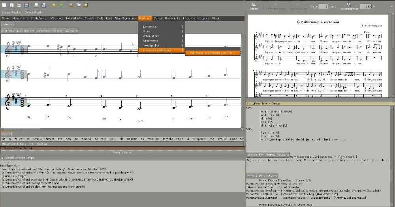Copy the selection
The width and height of the screenshot is (395, 207).
(79, 5)
